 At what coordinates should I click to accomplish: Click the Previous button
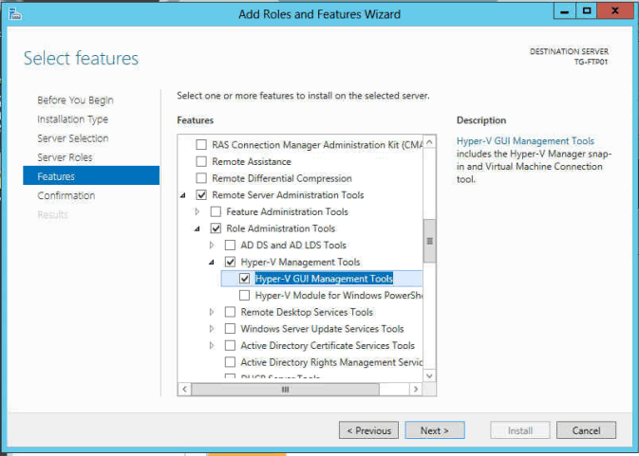pyautogui.click(x=368, y=430)
